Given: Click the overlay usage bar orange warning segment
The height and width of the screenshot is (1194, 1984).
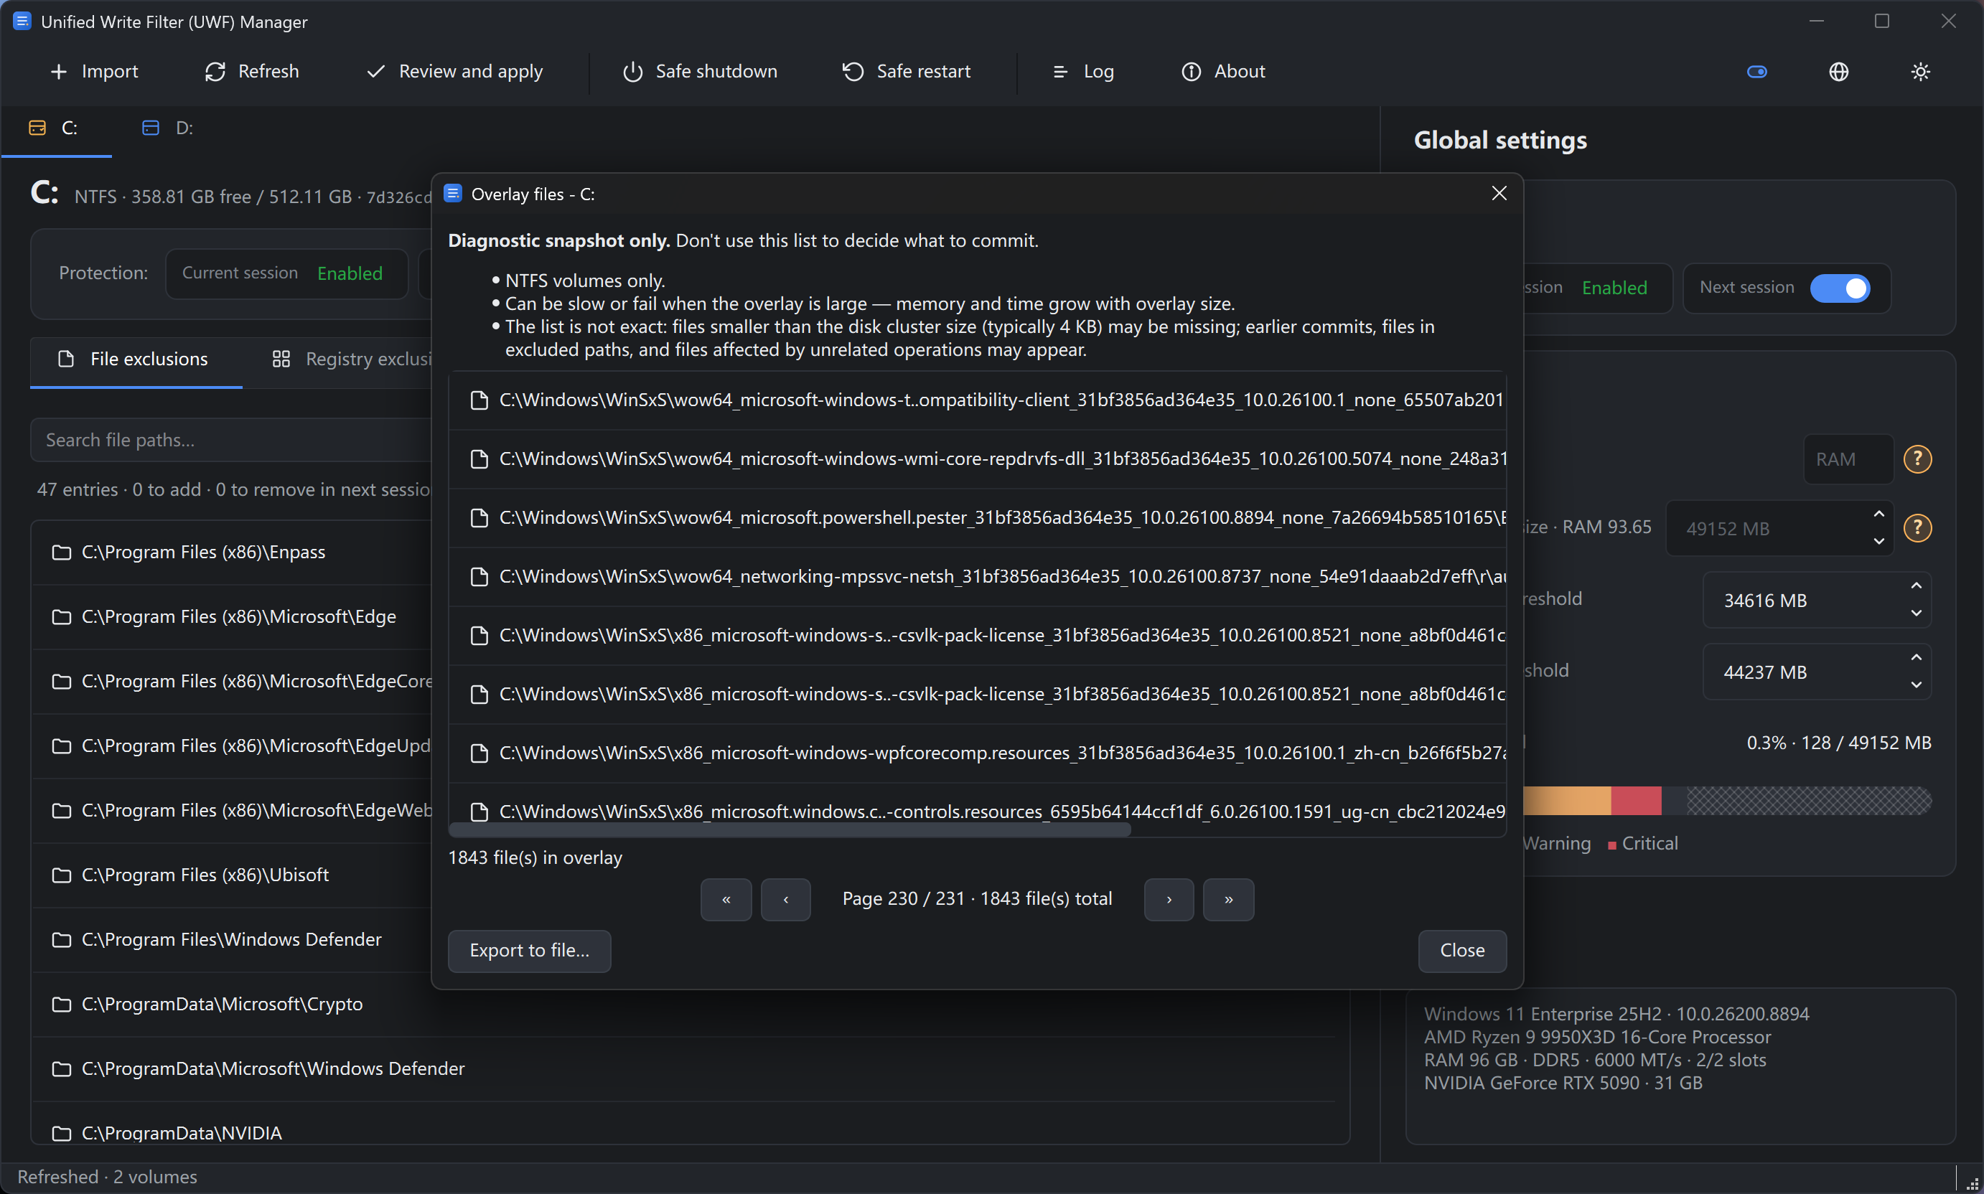Looking at the screenshot, I should pos(1566,801).
